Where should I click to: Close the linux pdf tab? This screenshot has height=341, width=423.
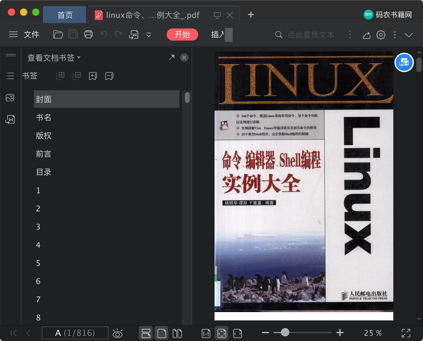click(230, 15)
